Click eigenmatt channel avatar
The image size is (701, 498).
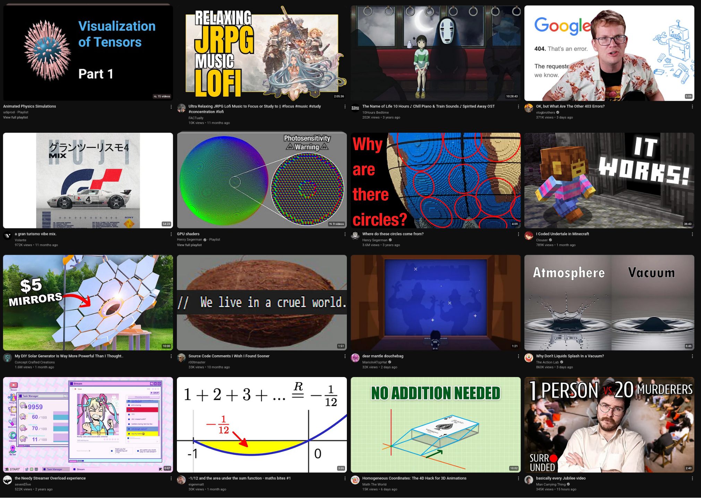[181, 480]
